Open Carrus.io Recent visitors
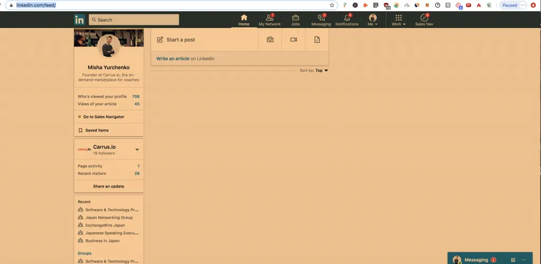Viewport: 541px width, 264px height. click(109, 173)
